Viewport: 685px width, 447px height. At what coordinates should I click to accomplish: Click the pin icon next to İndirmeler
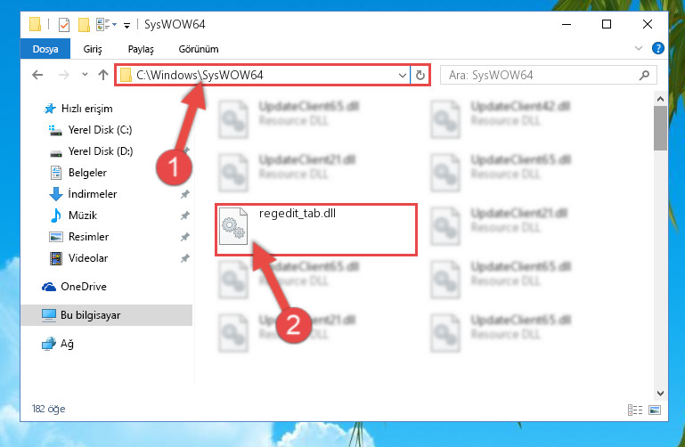point(185,194)
